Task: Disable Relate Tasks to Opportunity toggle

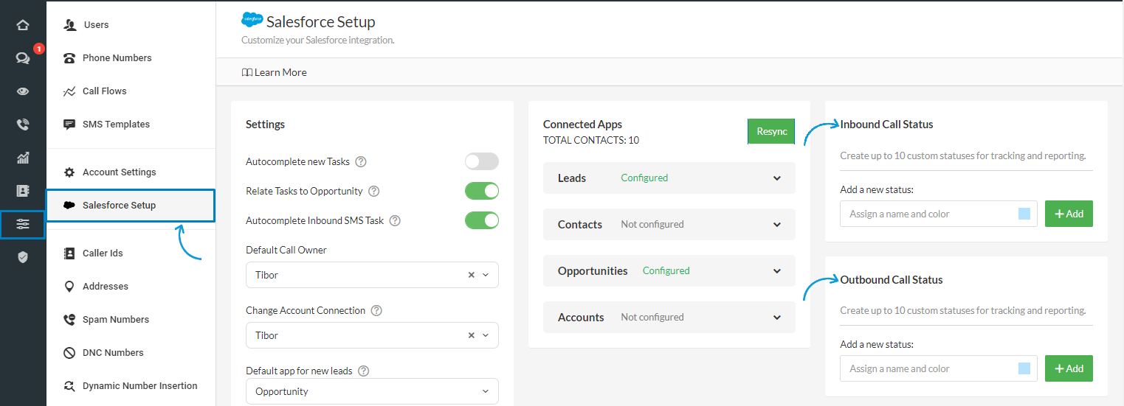Action: click(x=482, y=192)
